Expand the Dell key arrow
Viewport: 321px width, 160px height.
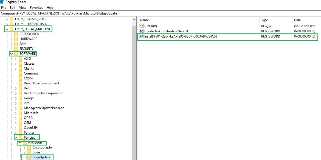click(16, 88)
